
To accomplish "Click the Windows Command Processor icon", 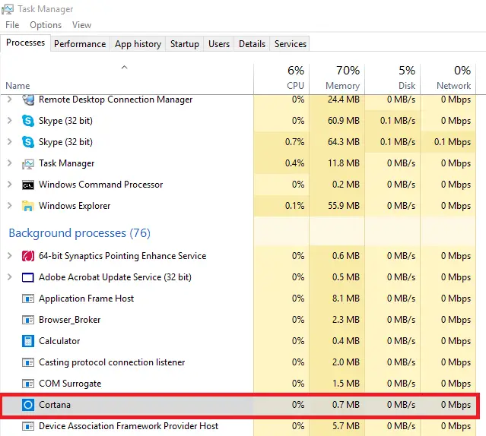I will pos(28,185).
